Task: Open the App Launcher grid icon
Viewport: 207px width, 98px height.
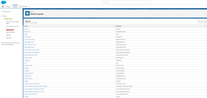Action: (3, 6)
